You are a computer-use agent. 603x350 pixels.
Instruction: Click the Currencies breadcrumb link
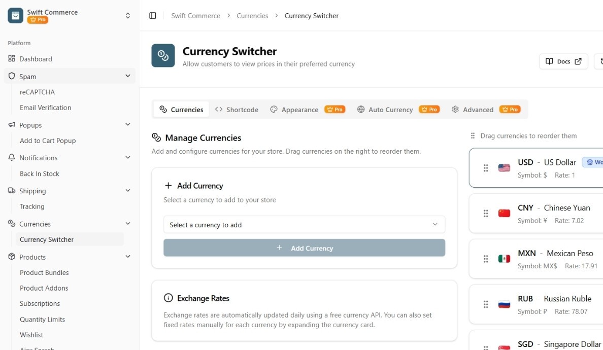pyautogui.click(x=252, y=16)
